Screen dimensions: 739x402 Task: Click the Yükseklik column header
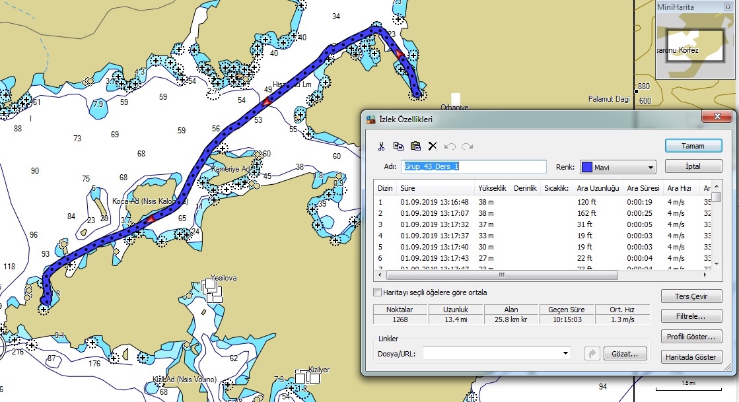click(x=493, y=188)
